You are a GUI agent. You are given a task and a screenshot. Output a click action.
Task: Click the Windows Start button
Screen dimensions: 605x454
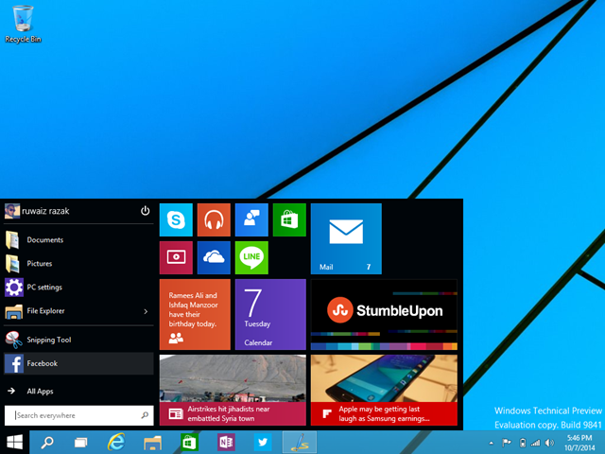15,442
